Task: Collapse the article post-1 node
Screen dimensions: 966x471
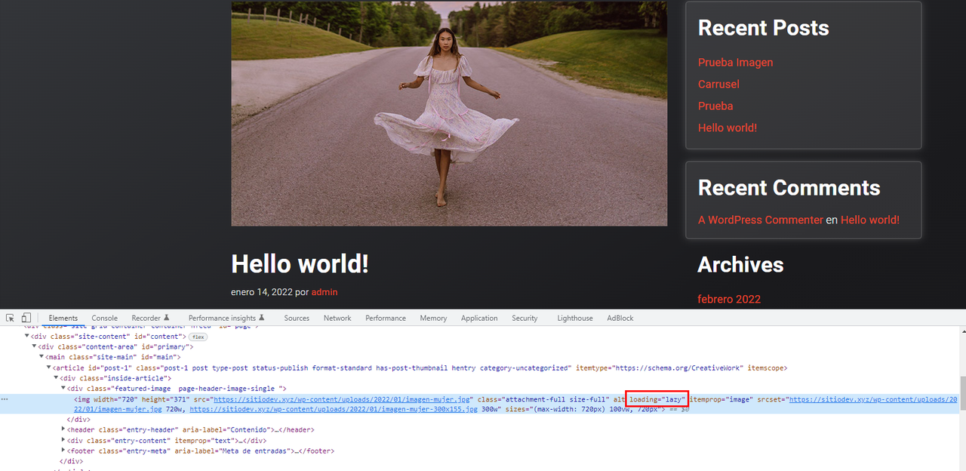Action: click(48, 368)
